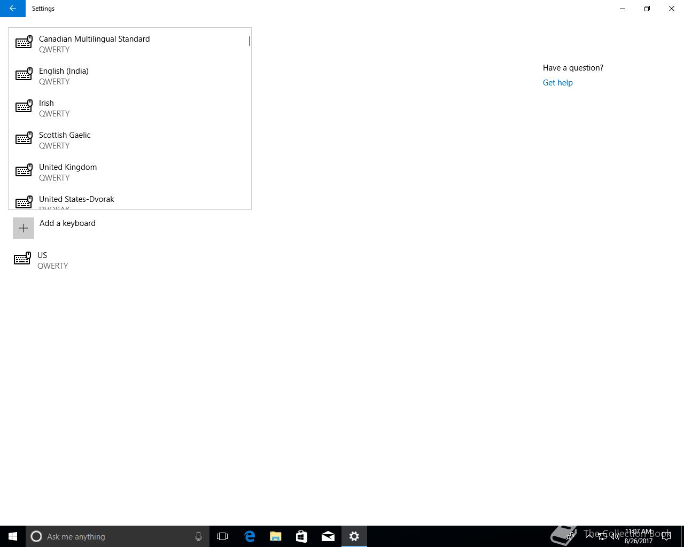Image resolution: width=684 pixels, height=547 pixels.
Task: Select Scottish Gaelic keyboard
Action: click(129, 140)
